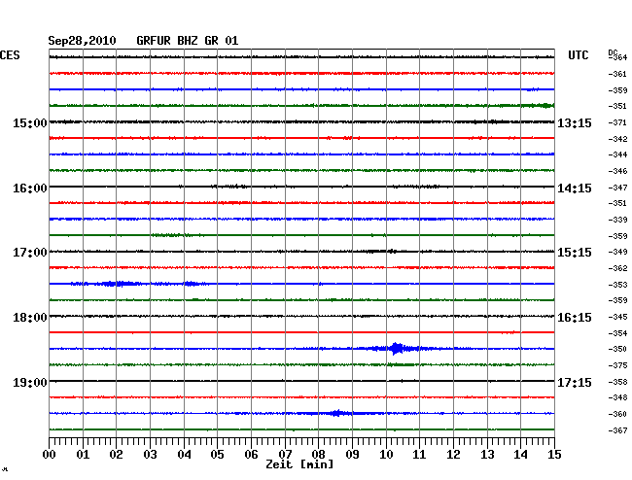Click the DC offset value -353

coord(617,285)
